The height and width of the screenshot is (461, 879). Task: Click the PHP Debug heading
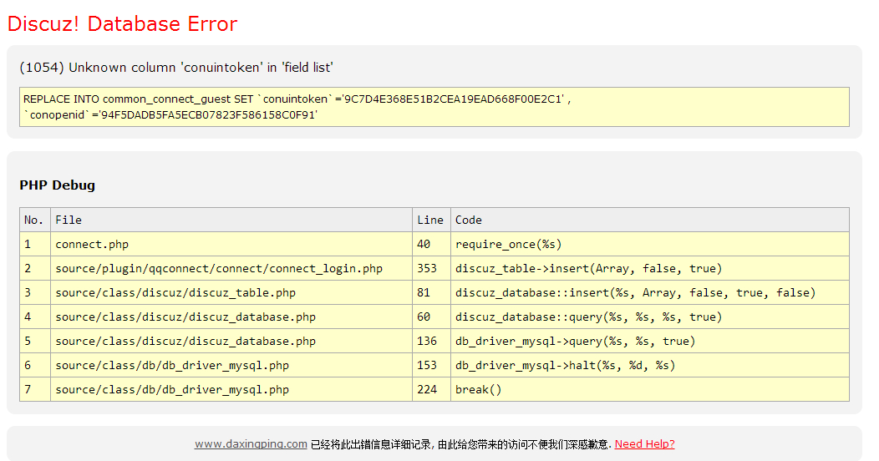[57, 185]
